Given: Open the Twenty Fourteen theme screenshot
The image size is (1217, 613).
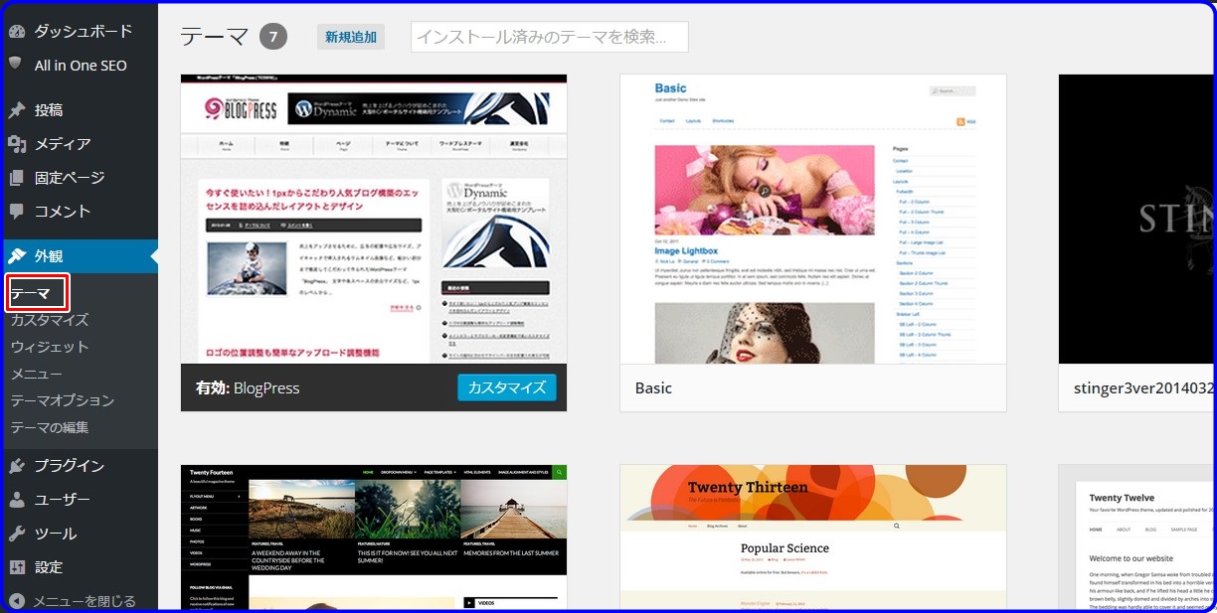Looking at the screenshot, I should (374, 538).
